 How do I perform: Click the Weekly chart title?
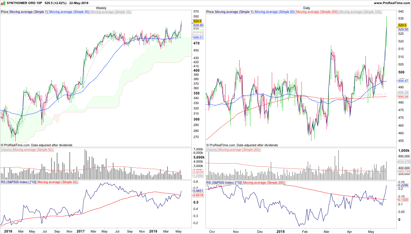point(101,8)
